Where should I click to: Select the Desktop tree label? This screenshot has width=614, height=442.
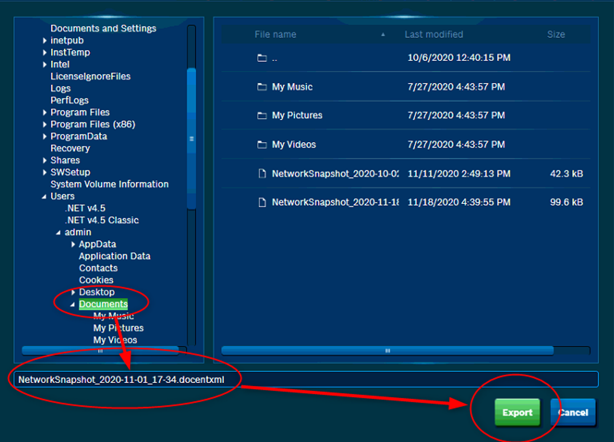pyautogui.click(x=96, y=292)
